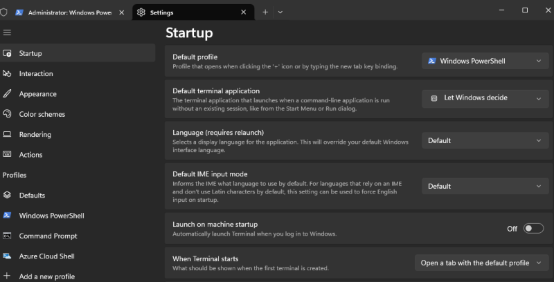Click the Off label next to the toggle

[512, 229]
